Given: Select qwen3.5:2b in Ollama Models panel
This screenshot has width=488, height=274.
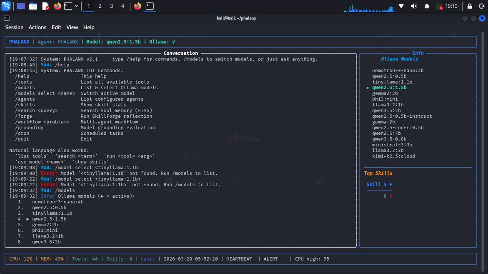Looking at the screenshot, I should click(x=386, y=110).
